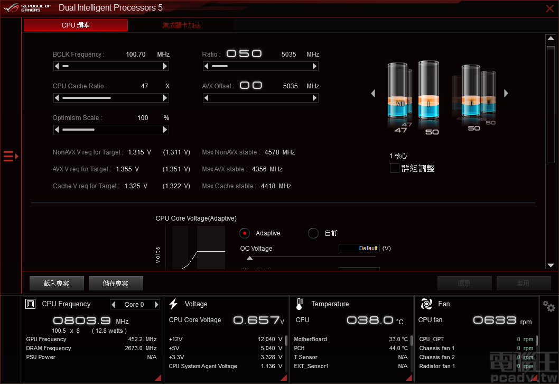559x384 pixels.
Task: Show next core cylinder with right arrow
Action: pos(506,94)
